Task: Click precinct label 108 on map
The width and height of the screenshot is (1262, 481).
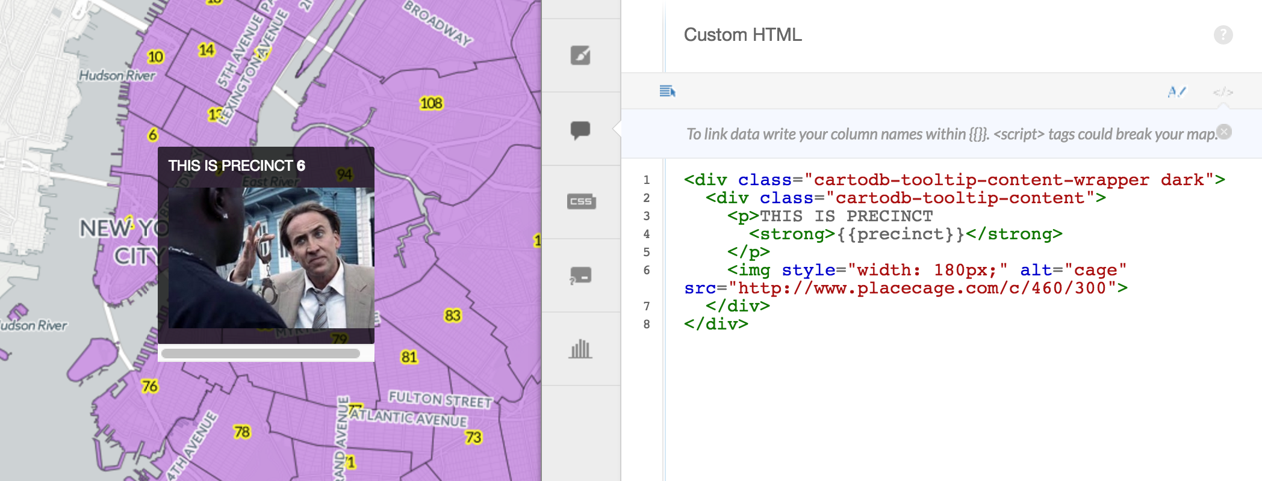Action: tap(431, 103)
